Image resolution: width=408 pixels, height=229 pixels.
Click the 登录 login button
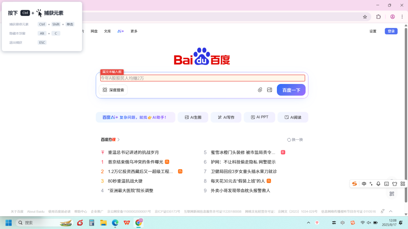[x=391, y=31]
